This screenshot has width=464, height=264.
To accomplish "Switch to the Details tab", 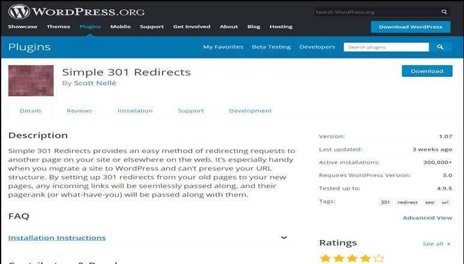I will click(31, 111).
